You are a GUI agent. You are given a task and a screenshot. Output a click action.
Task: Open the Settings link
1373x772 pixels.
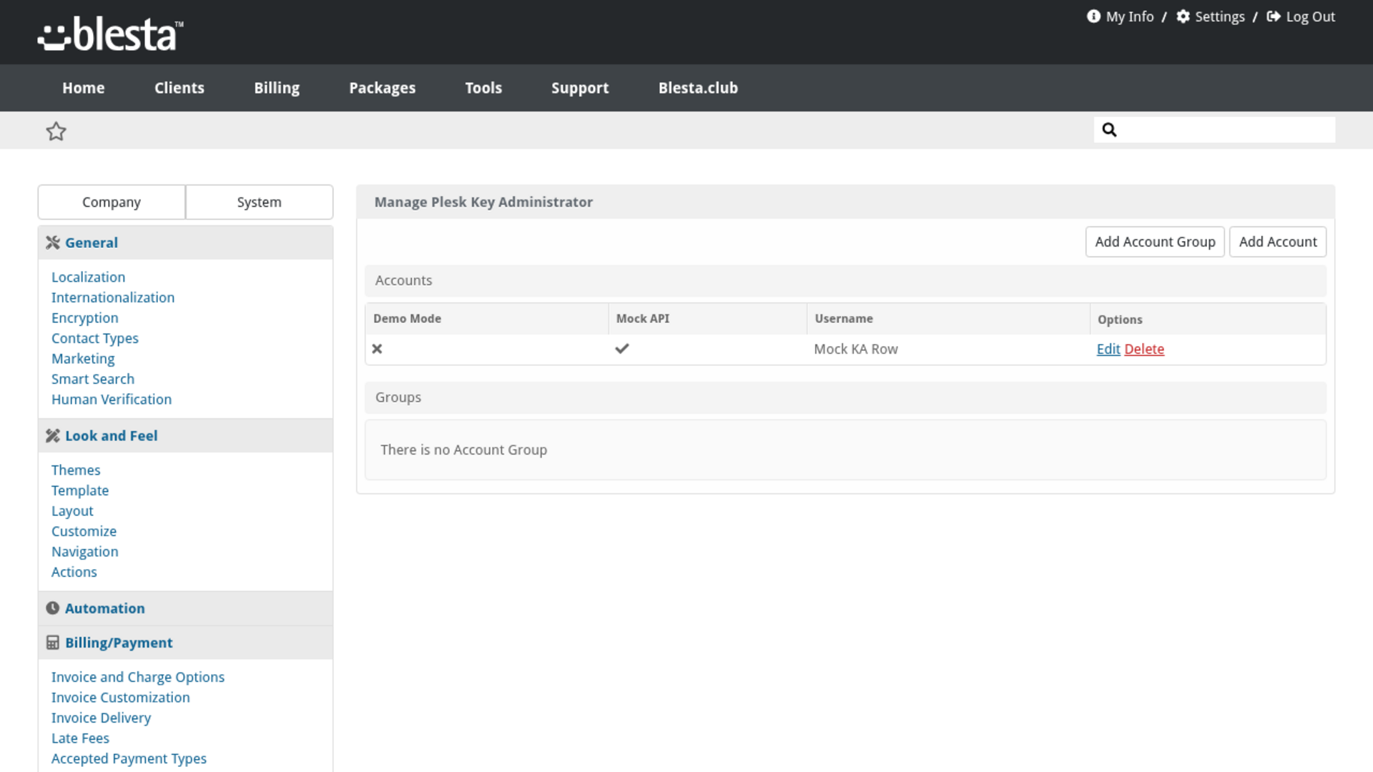click(x=1220, y=16)
